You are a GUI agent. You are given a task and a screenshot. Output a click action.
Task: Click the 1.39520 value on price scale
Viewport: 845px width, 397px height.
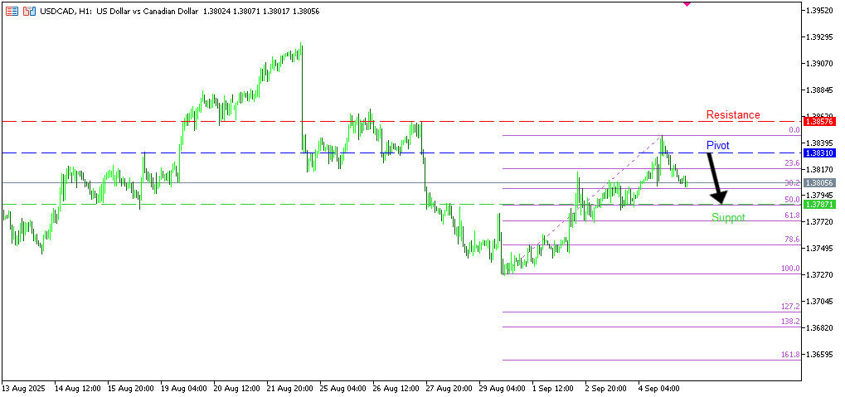point(818,11)
